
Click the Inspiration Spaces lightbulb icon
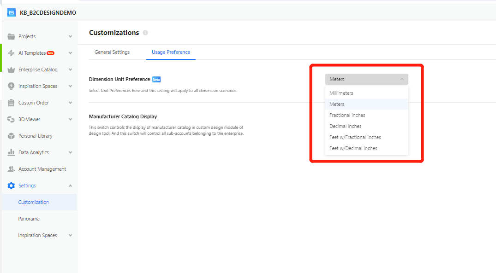tap(11, 86)
